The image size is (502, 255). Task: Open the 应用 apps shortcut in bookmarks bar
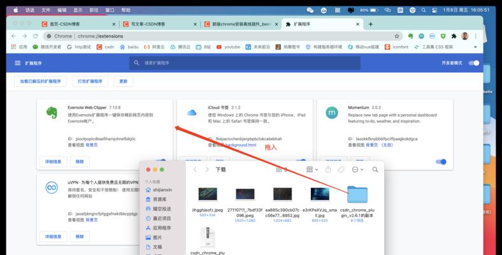click(x=19, y=47)
